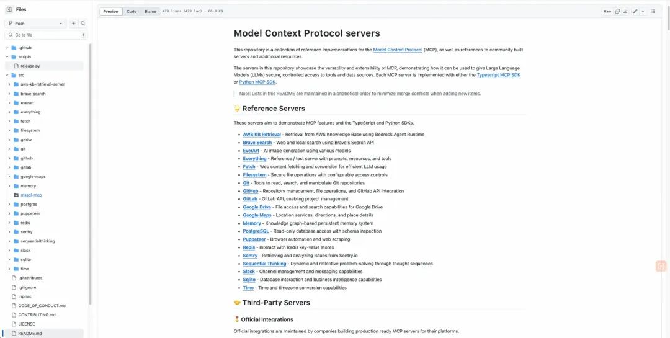Screen dimensions: 670x338
Task: Click the pencil edit file icon
Action: (x=635, y=11)
